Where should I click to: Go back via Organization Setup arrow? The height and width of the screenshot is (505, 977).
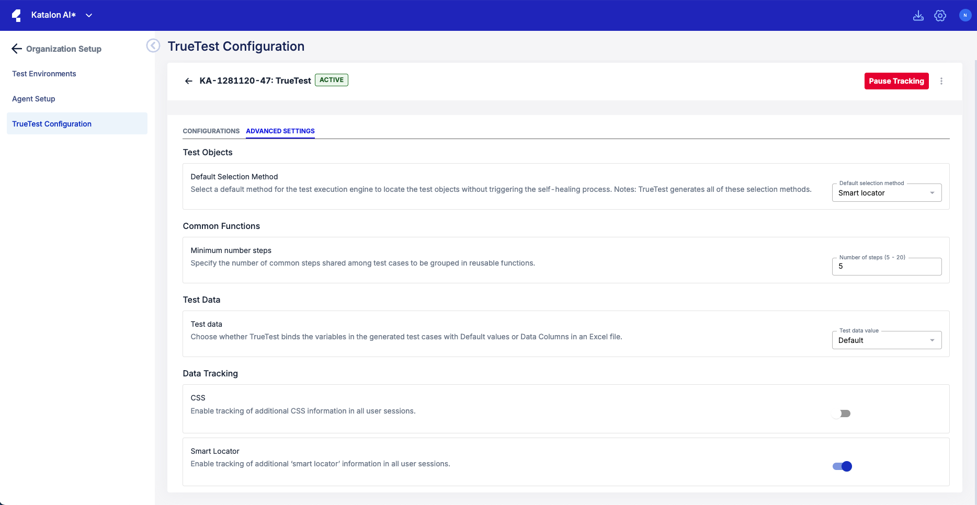click(17, 49)
